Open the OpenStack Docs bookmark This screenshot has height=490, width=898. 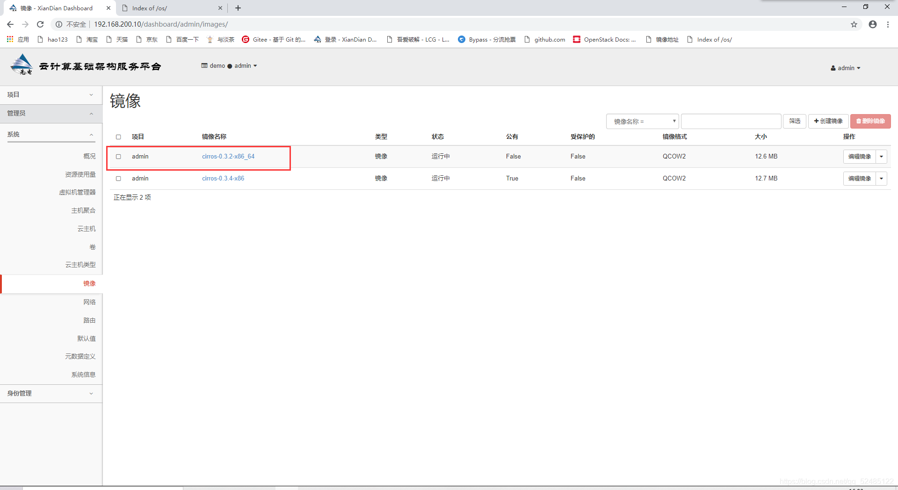(x=604, y=39)
